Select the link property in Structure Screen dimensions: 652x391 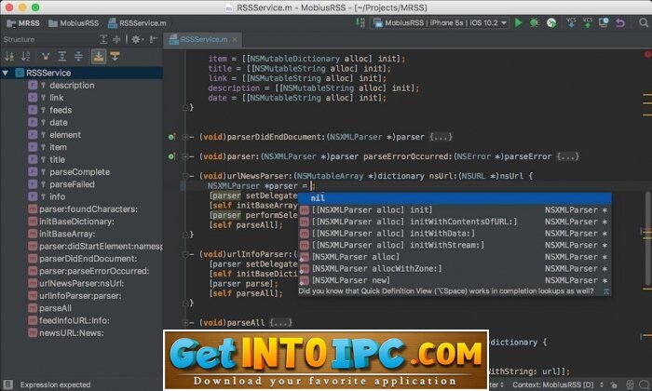(x=57, y=98)
